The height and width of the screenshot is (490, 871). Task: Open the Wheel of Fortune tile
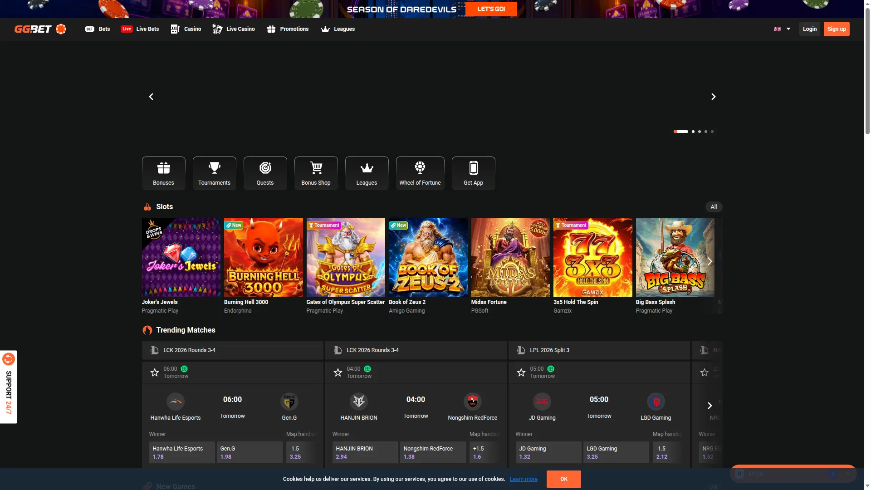pos(420,173)
